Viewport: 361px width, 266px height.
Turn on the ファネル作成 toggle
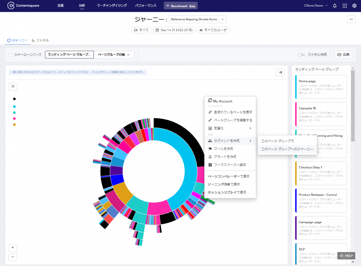click(x=301, y=54)
